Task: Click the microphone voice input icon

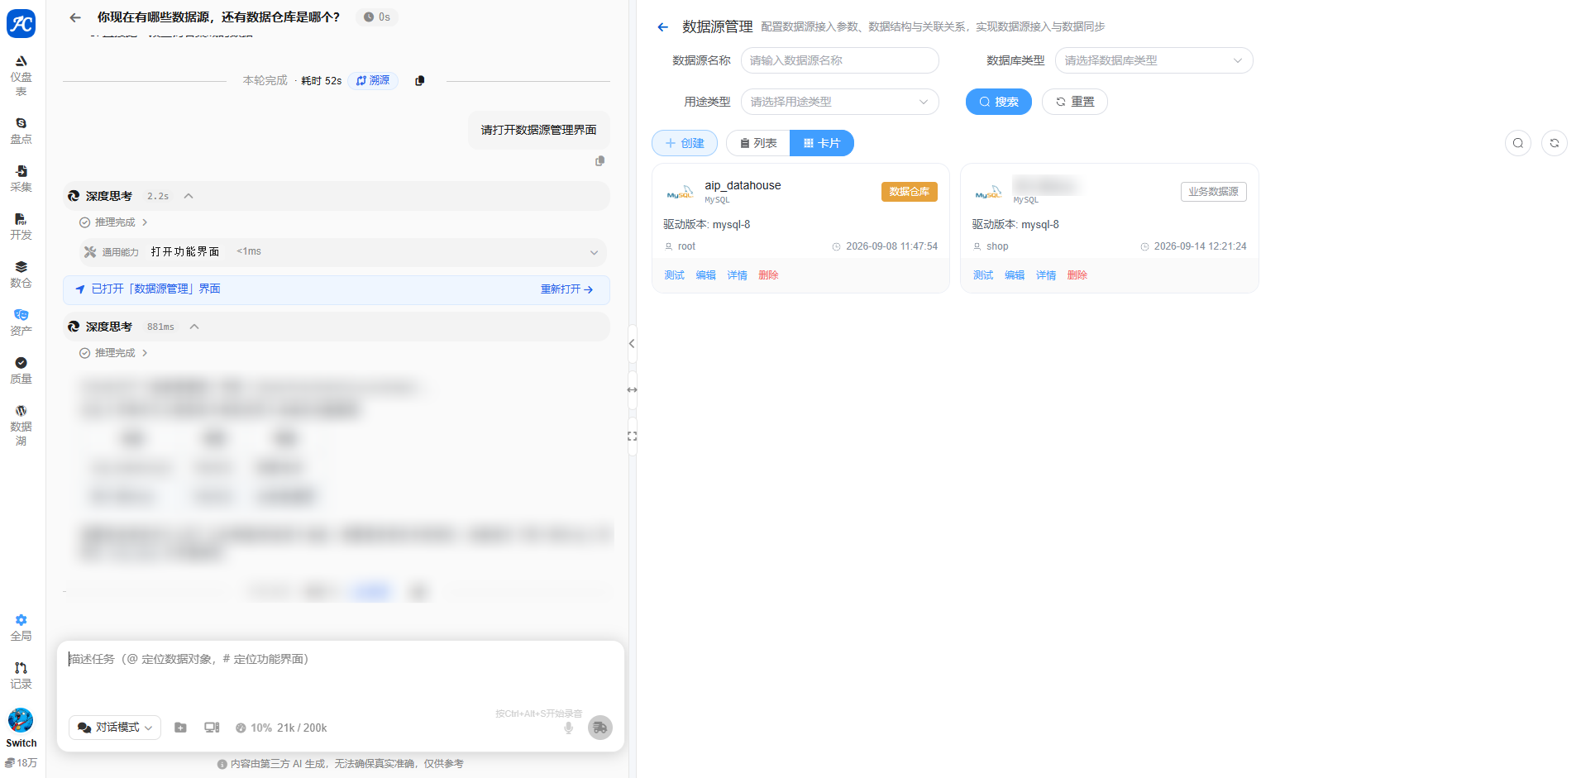Action: point(568,728)
